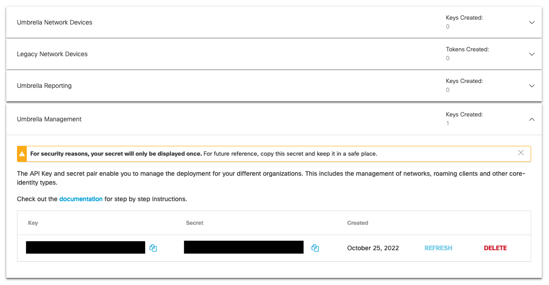Copy the API Key to clipboard

(x=153, y=248)
